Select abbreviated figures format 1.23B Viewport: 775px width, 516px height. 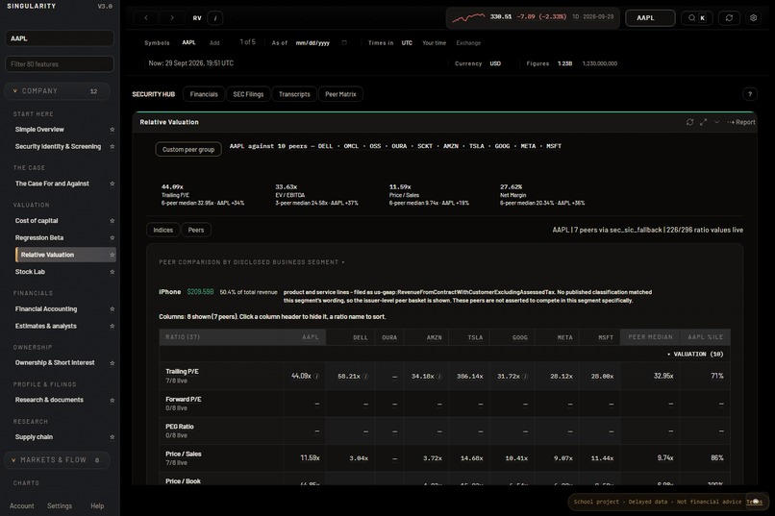click(565, 63)
